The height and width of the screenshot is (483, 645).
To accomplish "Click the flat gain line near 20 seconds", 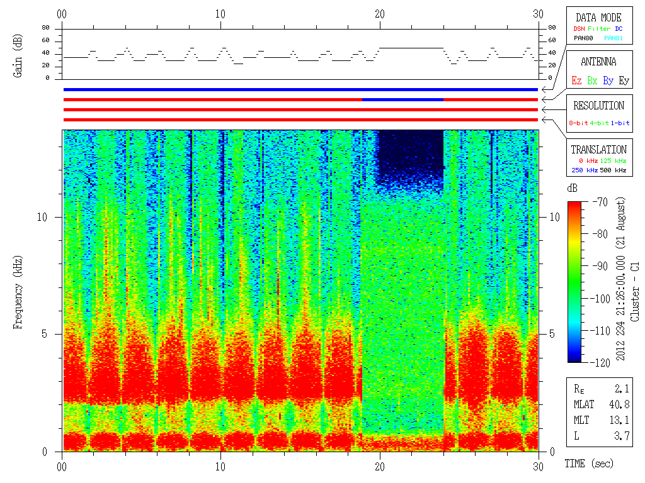I will pyautogui.click(x=411, y=48).
